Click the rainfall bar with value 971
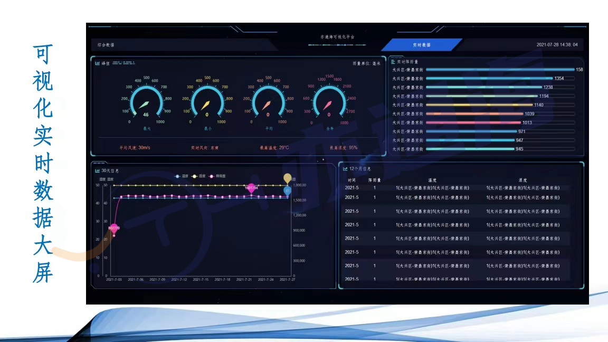The height and width of the screenshot is (342, 608). pos(471,131)
